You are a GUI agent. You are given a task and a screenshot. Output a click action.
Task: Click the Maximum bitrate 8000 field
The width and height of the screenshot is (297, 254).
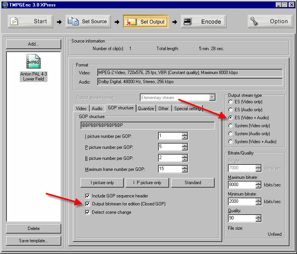(x=242, y=185)
